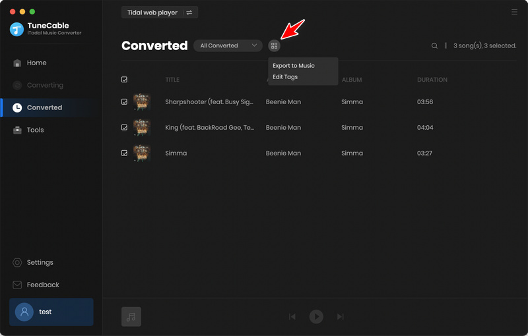Viewport: 528px width, 336px height.
Task: Open the Converting section in sidebar
Action: [x=45, y=86]
